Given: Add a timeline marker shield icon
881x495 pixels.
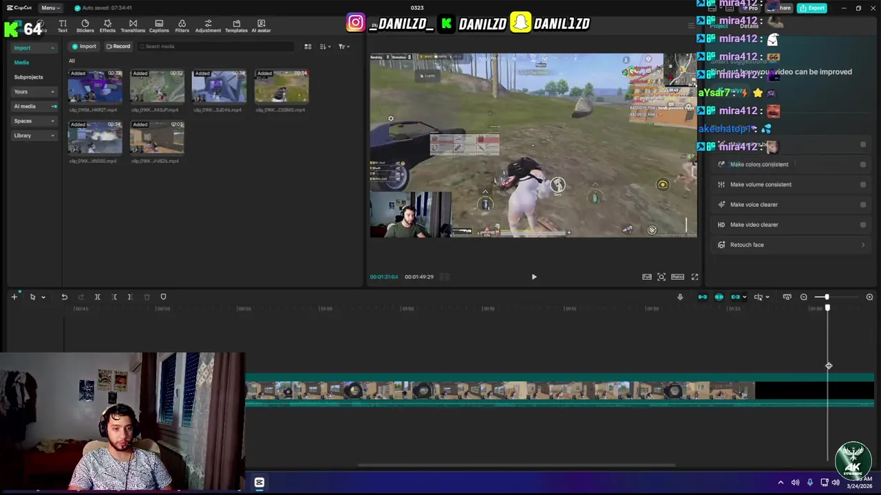Looking at the screenshot, I should pyautogui.click(x=163, y=297).
